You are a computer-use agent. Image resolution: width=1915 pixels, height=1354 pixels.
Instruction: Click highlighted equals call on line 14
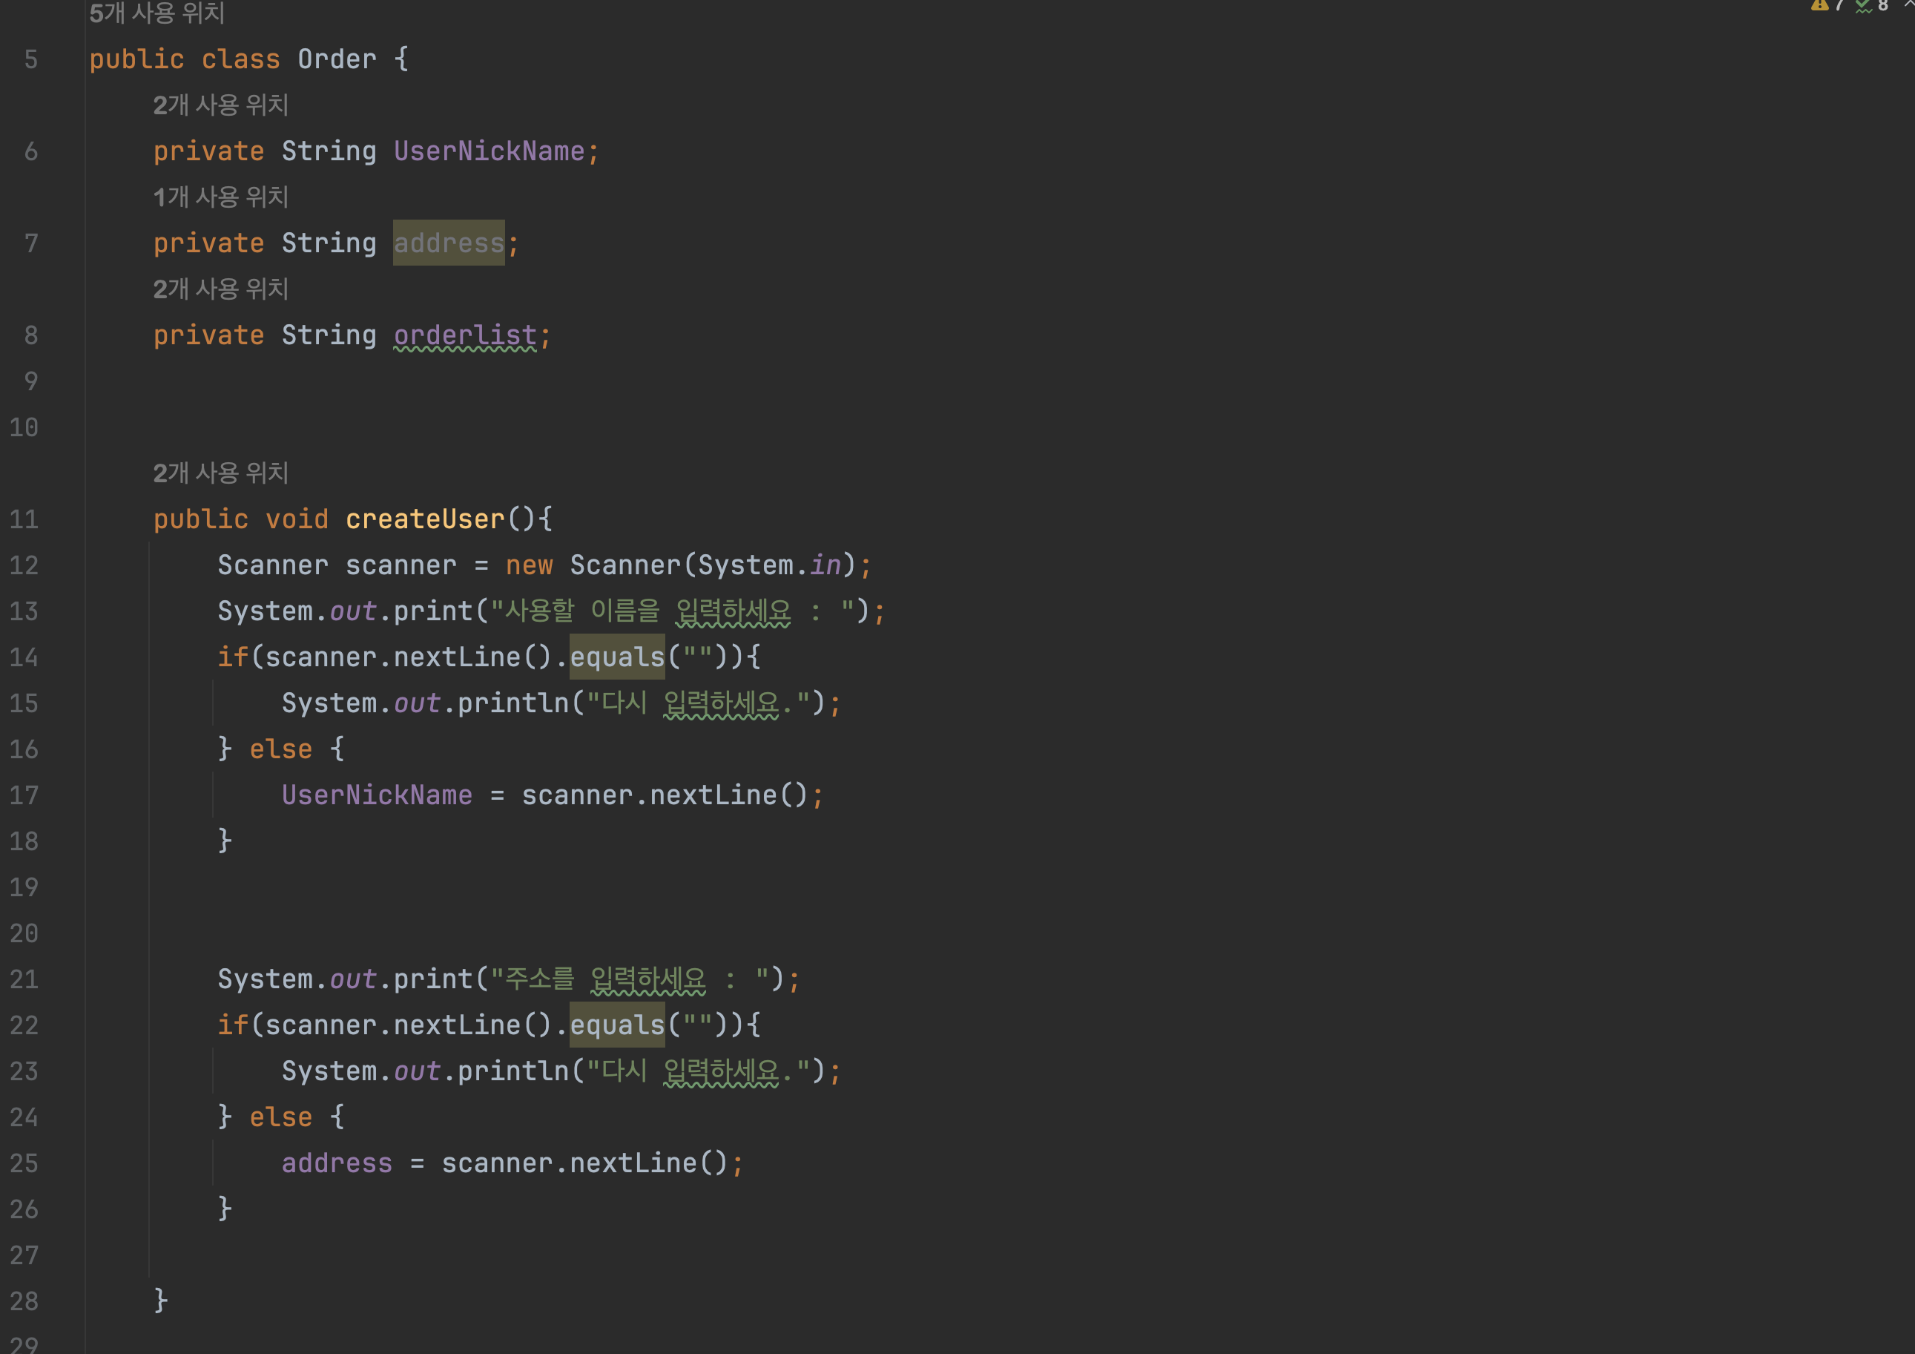(x=617, y=657)
